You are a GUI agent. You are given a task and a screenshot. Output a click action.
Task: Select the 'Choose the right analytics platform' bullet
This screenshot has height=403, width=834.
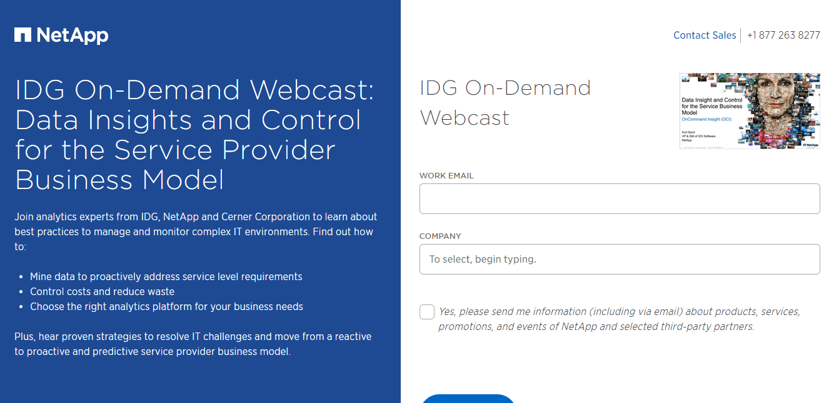click(x=166, y=306)
